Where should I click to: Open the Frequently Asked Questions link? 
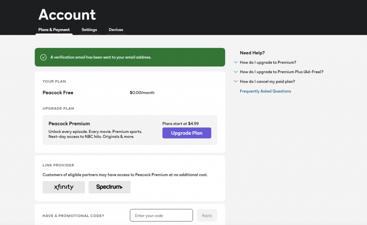click(x=265, y=91)
